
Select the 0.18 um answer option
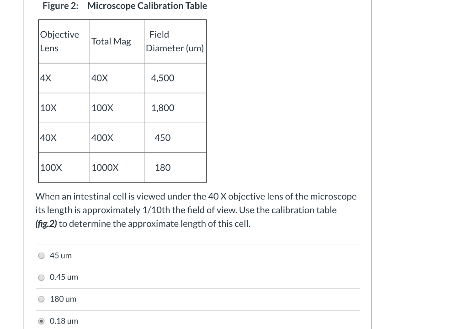[41, 321]
